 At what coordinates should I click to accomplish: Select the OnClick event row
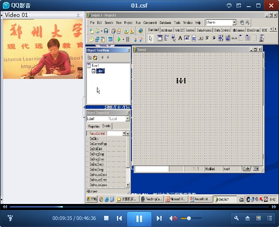pos(106,139)
